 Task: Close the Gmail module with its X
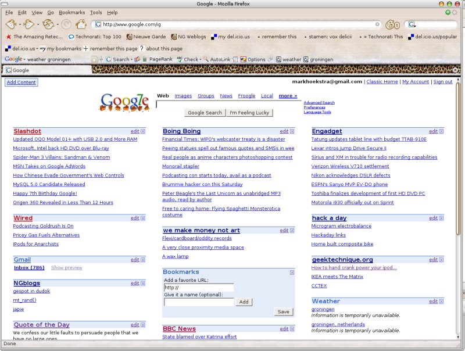point(143,260)
